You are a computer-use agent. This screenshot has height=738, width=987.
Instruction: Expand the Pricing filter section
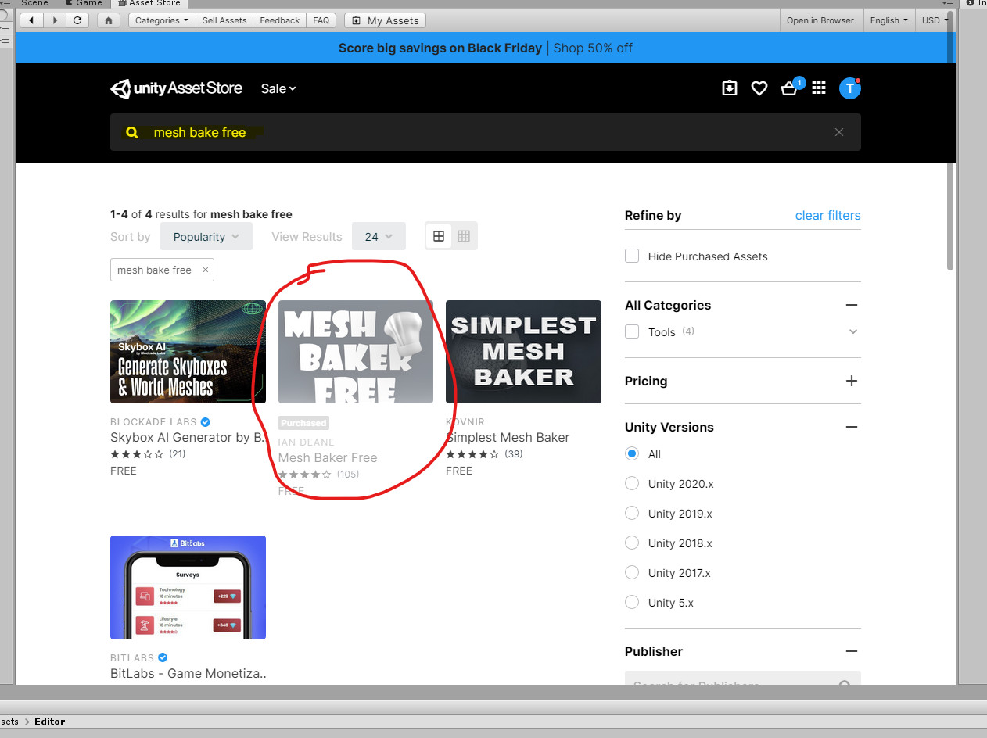[852, 381]
